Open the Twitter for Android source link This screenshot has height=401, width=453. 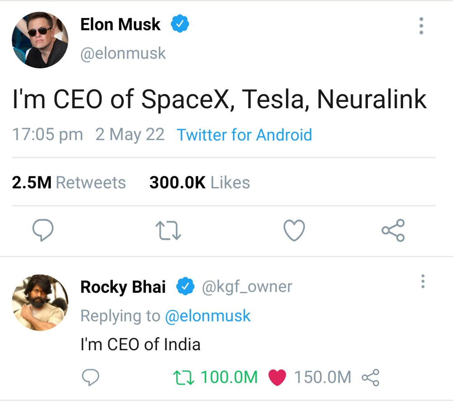point(244,135)
